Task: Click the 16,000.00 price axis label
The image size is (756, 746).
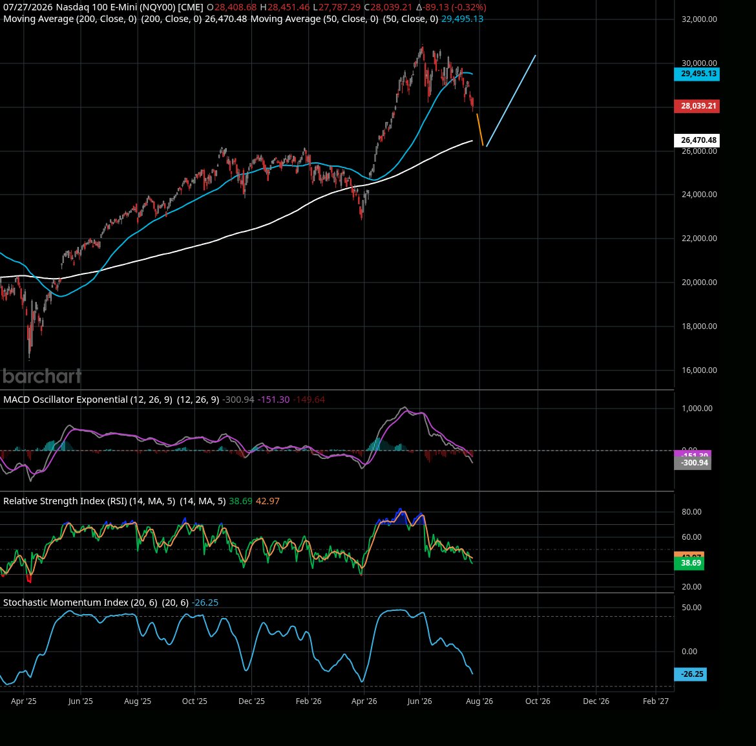Action: coord(699,370)
